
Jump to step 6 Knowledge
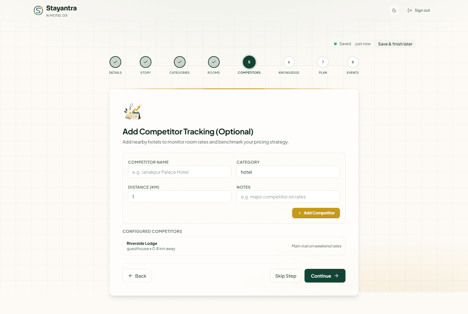289,62
